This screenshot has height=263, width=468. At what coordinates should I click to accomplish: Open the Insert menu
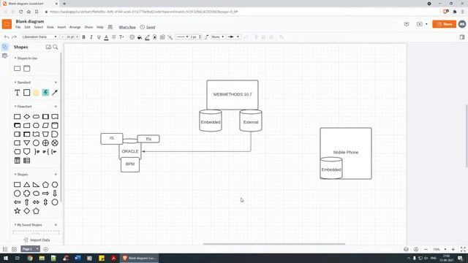point(61,27)
